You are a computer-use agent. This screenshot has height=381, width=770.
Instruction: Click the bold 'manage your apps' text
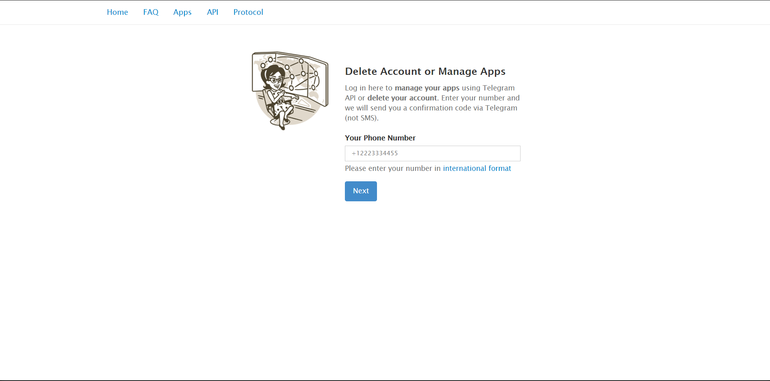(427, 88)
